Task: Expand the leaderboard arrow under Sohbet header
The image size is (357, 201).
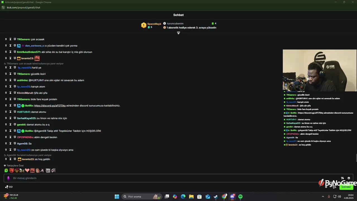Action: point(178,33)
